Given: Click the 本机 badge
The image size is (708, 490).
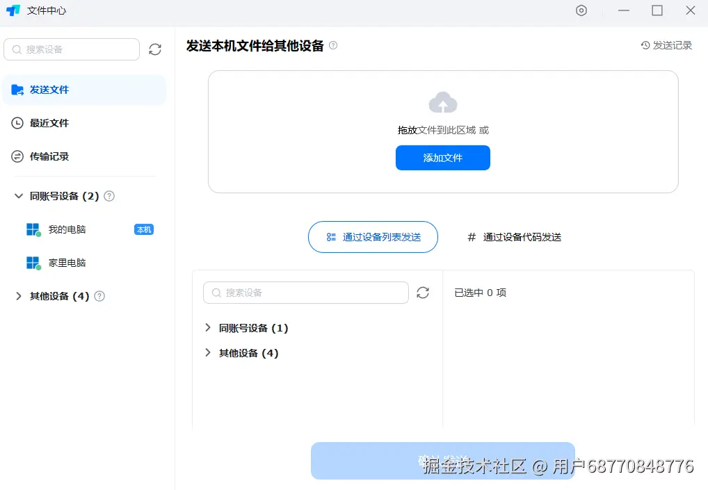Looking at the screenshot, I should (144, 229).
